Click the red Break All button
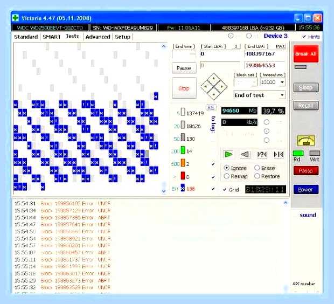Viewport: 334px width, 304px height. click(306, 54)
